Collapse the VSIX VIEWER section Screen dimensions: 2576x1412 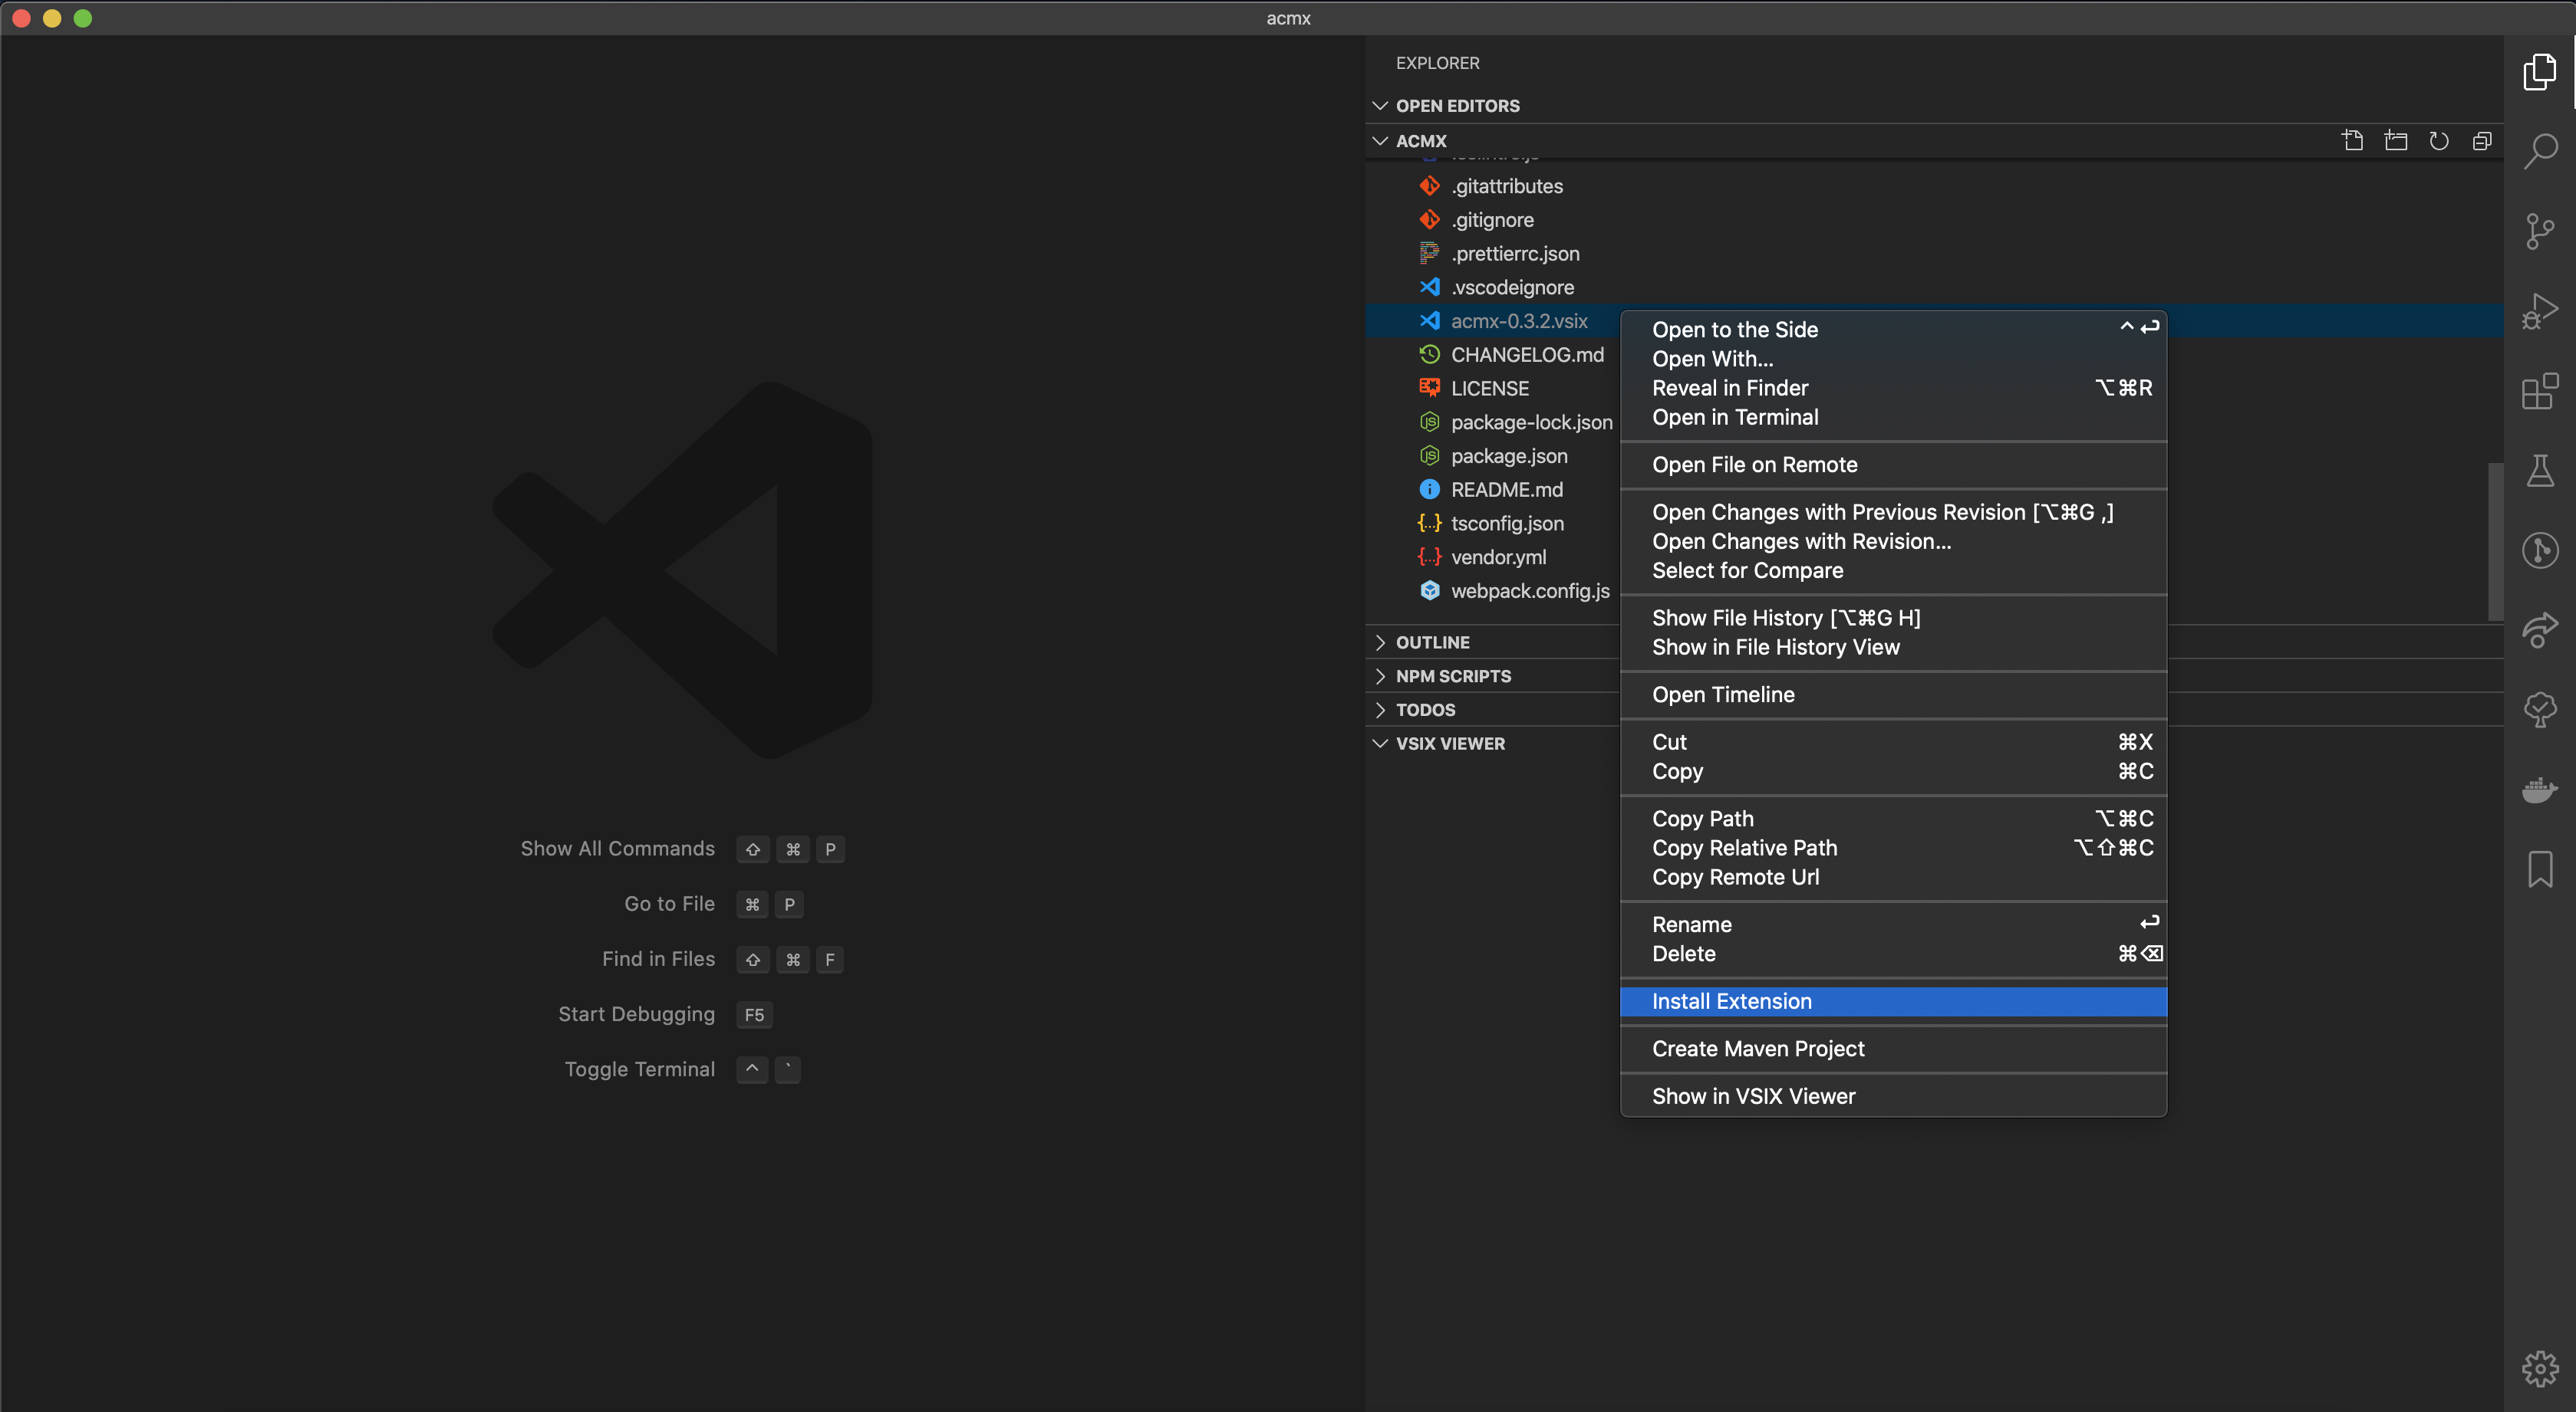[x=1492, y=744]
